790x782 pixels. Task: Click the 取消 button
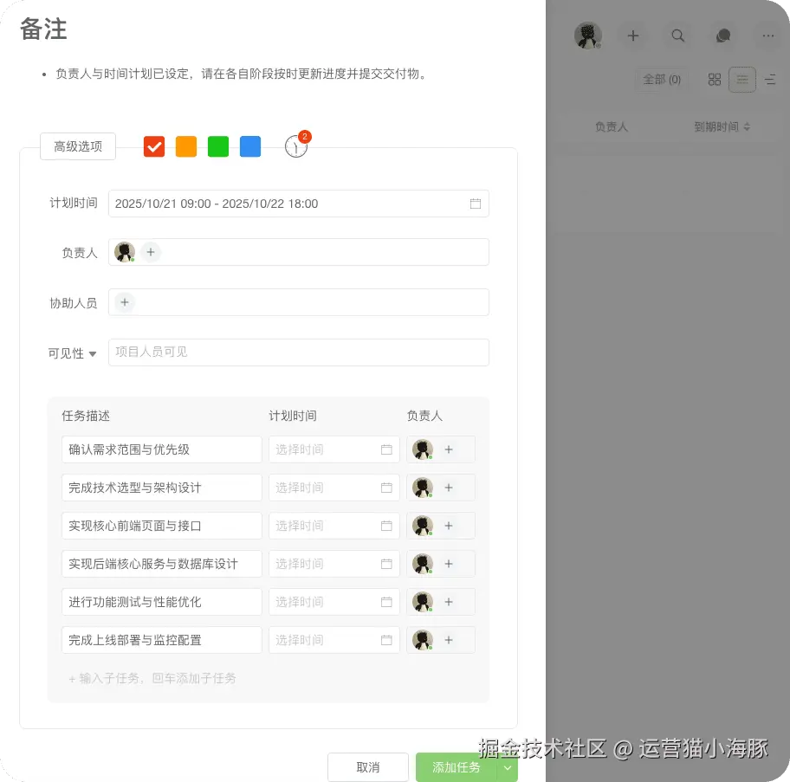[x=368, y=767]
